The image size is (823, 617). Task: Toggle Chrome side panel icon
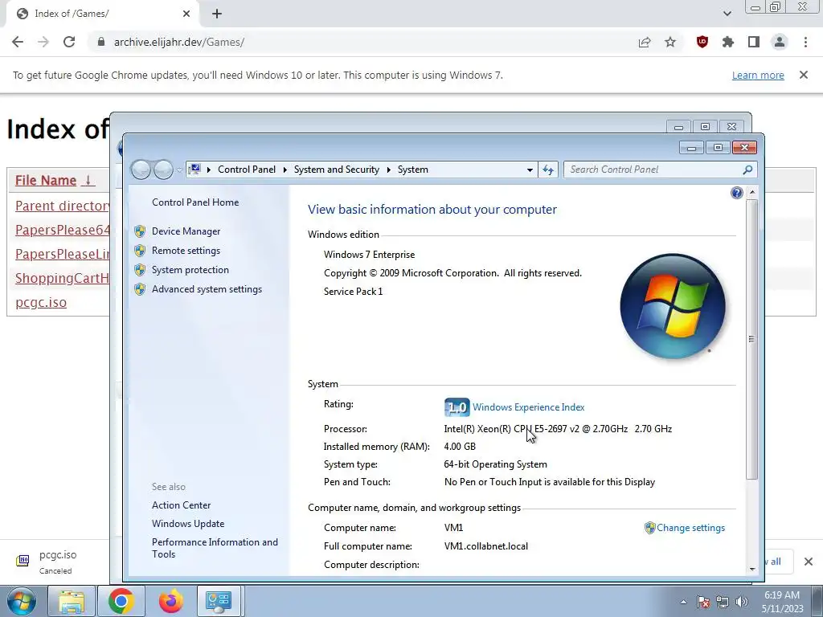coord(754,42)
